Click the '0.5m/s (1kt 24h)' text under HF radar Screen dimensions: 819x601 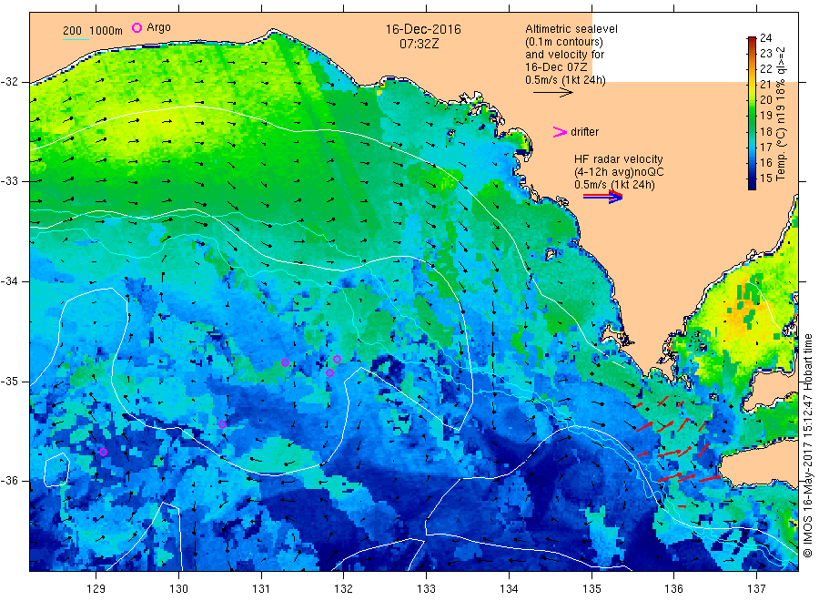(614, 185)
